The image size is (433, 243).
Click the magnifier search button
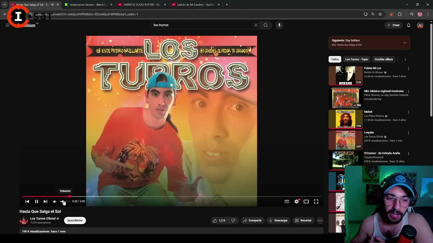click(x=266, y=25)
